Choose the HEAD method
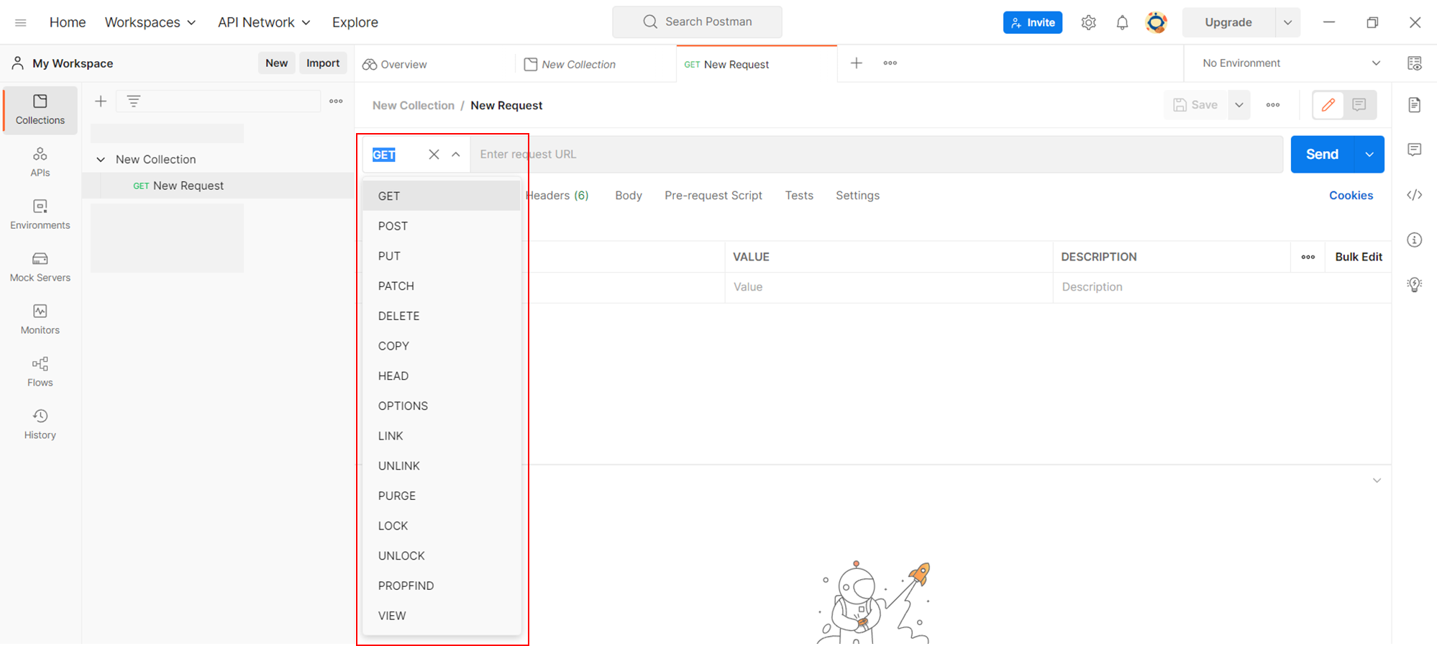Image resolution: width=1437 pixels, height=646 pixels. tap(442, 376)
